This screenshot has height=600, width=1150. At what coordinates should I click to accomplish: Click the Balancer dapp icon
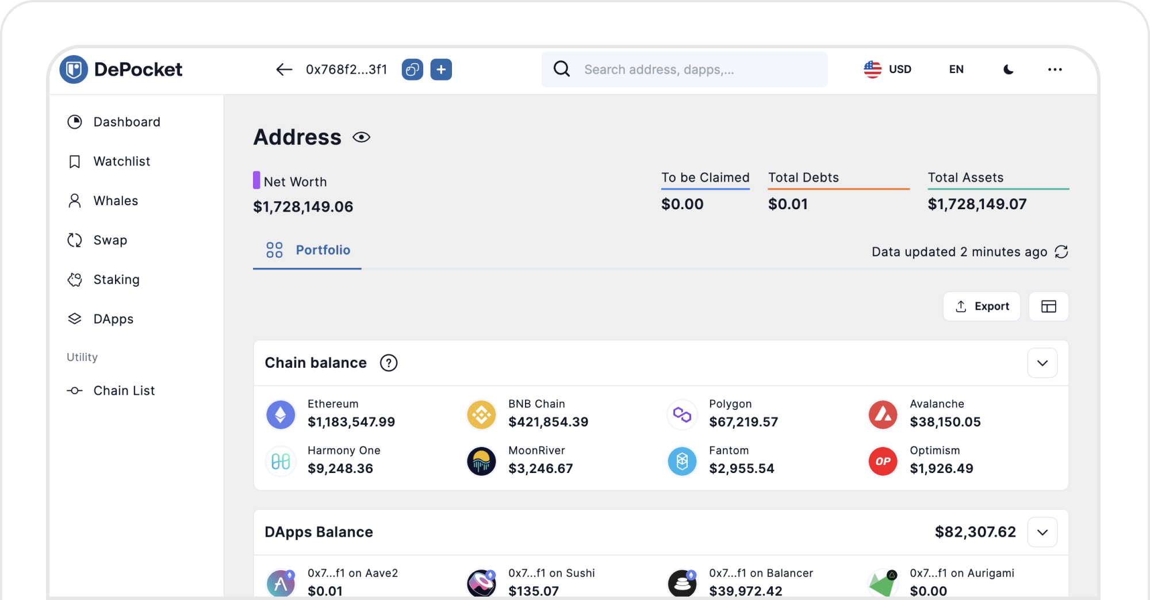tap(682, 583)
